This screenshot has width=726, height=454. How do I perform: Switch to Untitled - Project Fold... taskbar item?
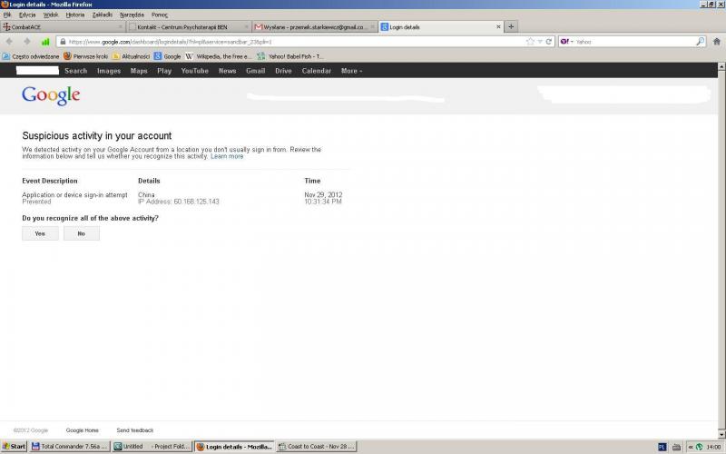coord(152,447)
